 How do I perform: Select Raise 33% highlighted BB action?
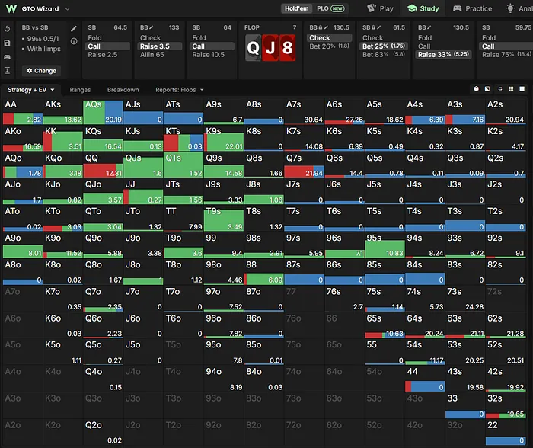coord(443,54)
